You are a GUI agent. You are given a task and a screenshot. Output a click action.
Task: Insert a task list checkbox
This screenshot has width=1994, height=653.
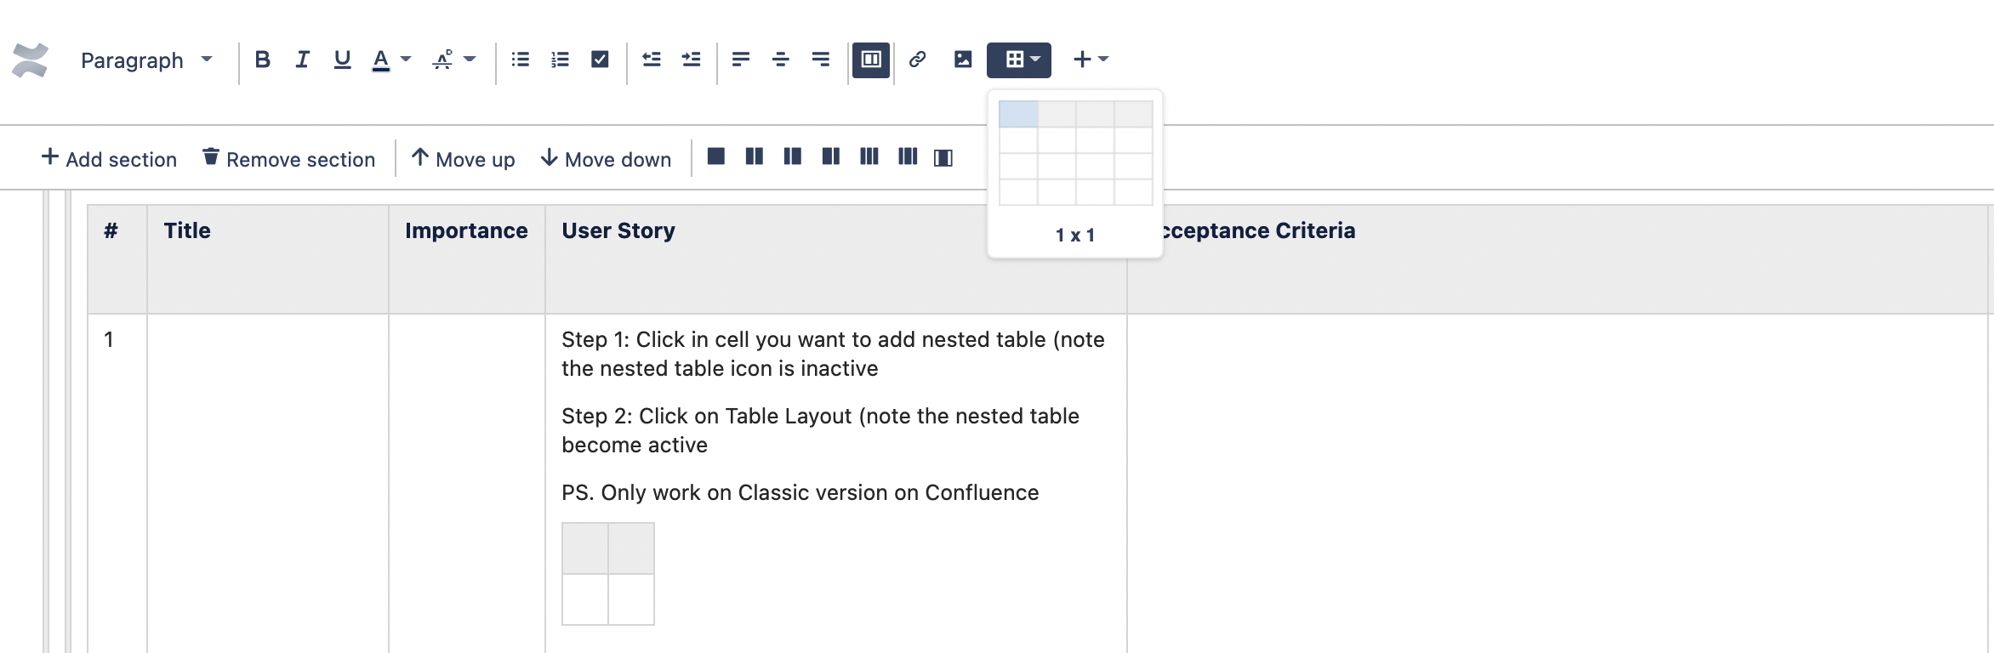pos(600,60)
